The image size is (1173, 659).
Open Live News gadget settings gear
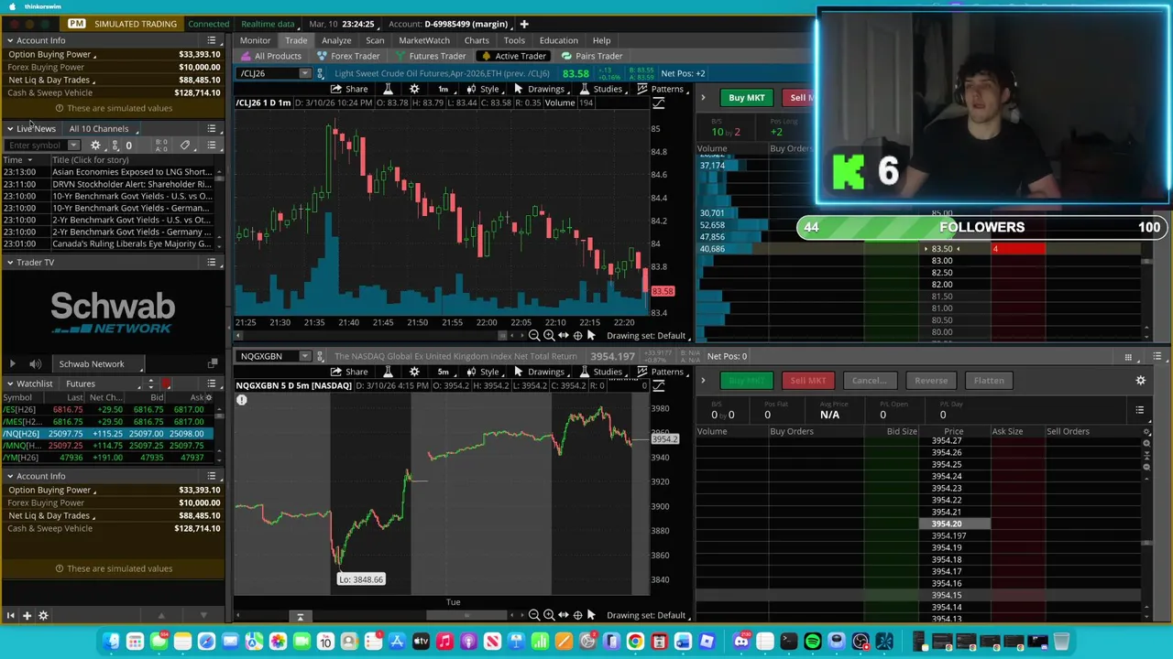pos(95,146)
